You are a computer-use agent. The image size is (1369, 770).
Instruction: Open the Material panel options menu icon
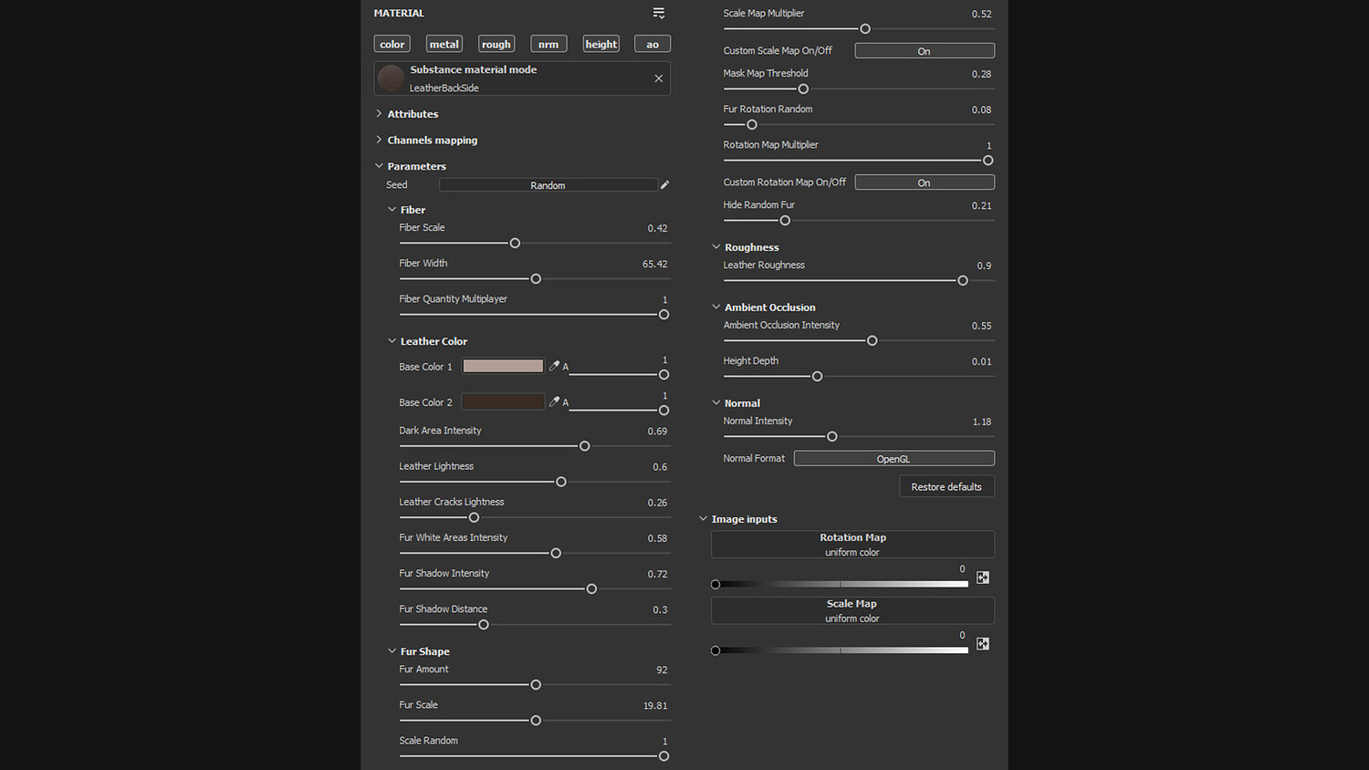[x=658, y=13]
